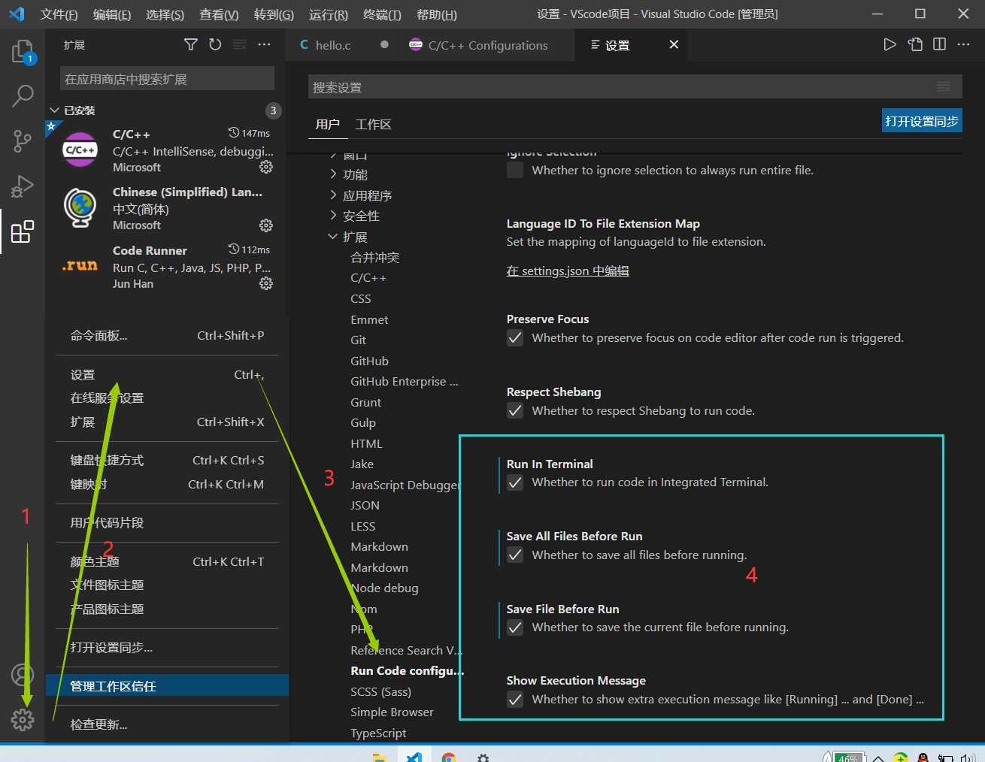Toggle the Run In Terminal checkbox
Viewport: 985px width, 762px height.
click(515, 482)
